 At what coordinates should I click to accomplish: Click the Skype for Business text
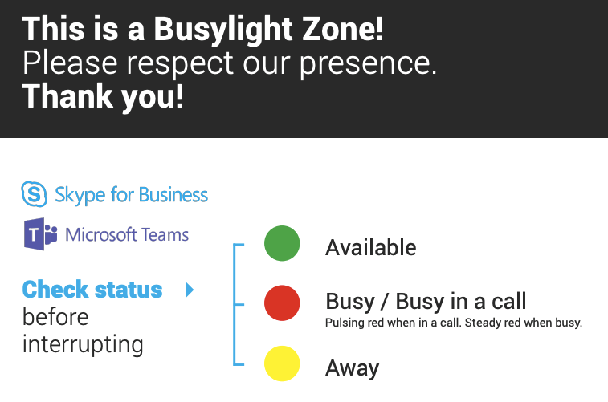point(132,194)
